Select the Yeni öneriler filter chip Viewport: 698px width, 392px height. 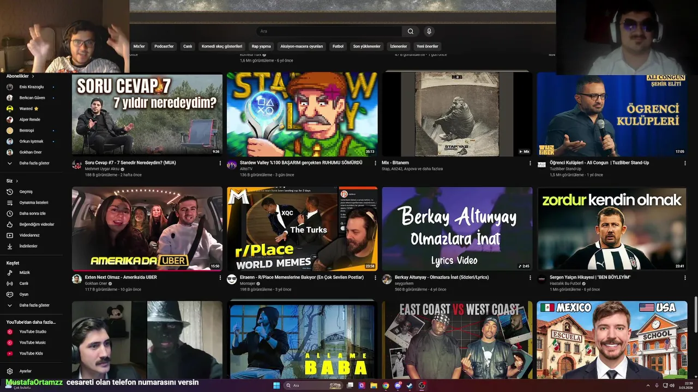coord(428,46)
